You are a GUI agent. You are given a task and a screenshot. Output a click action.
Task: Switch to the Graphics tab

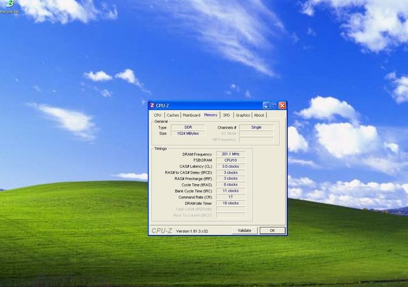pos(242,115)
